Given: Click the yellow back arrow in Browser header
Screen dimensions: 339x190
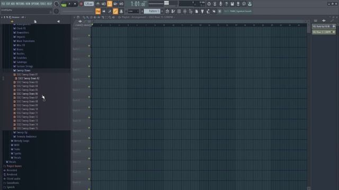Looking at the screenshot, I should coord(12,21).
